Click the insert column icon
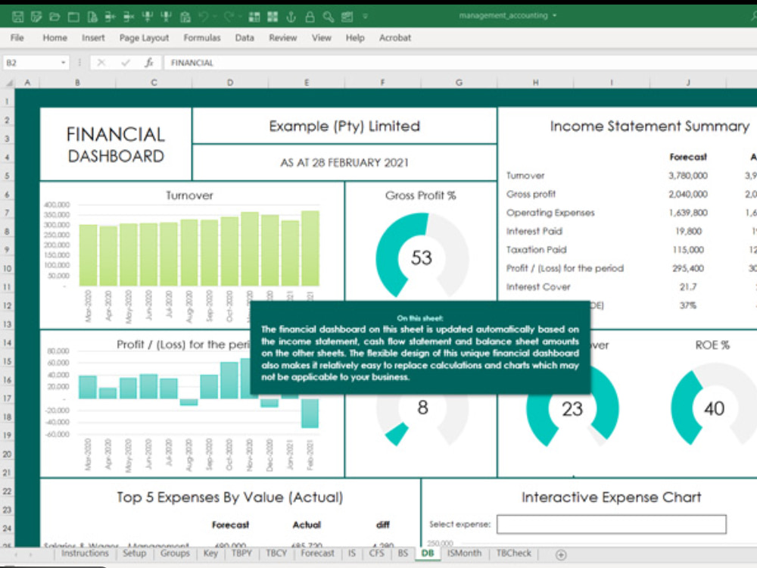 pos(148,17)
